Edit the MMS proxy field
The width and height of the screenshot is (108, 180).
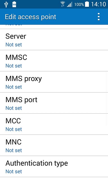coord(54,82)
